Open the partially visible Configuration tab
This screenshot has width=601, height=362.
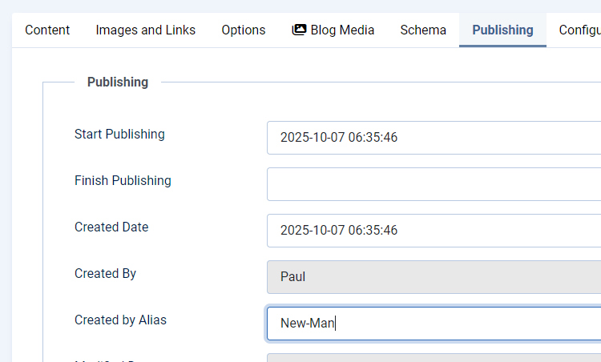point(579,30)
